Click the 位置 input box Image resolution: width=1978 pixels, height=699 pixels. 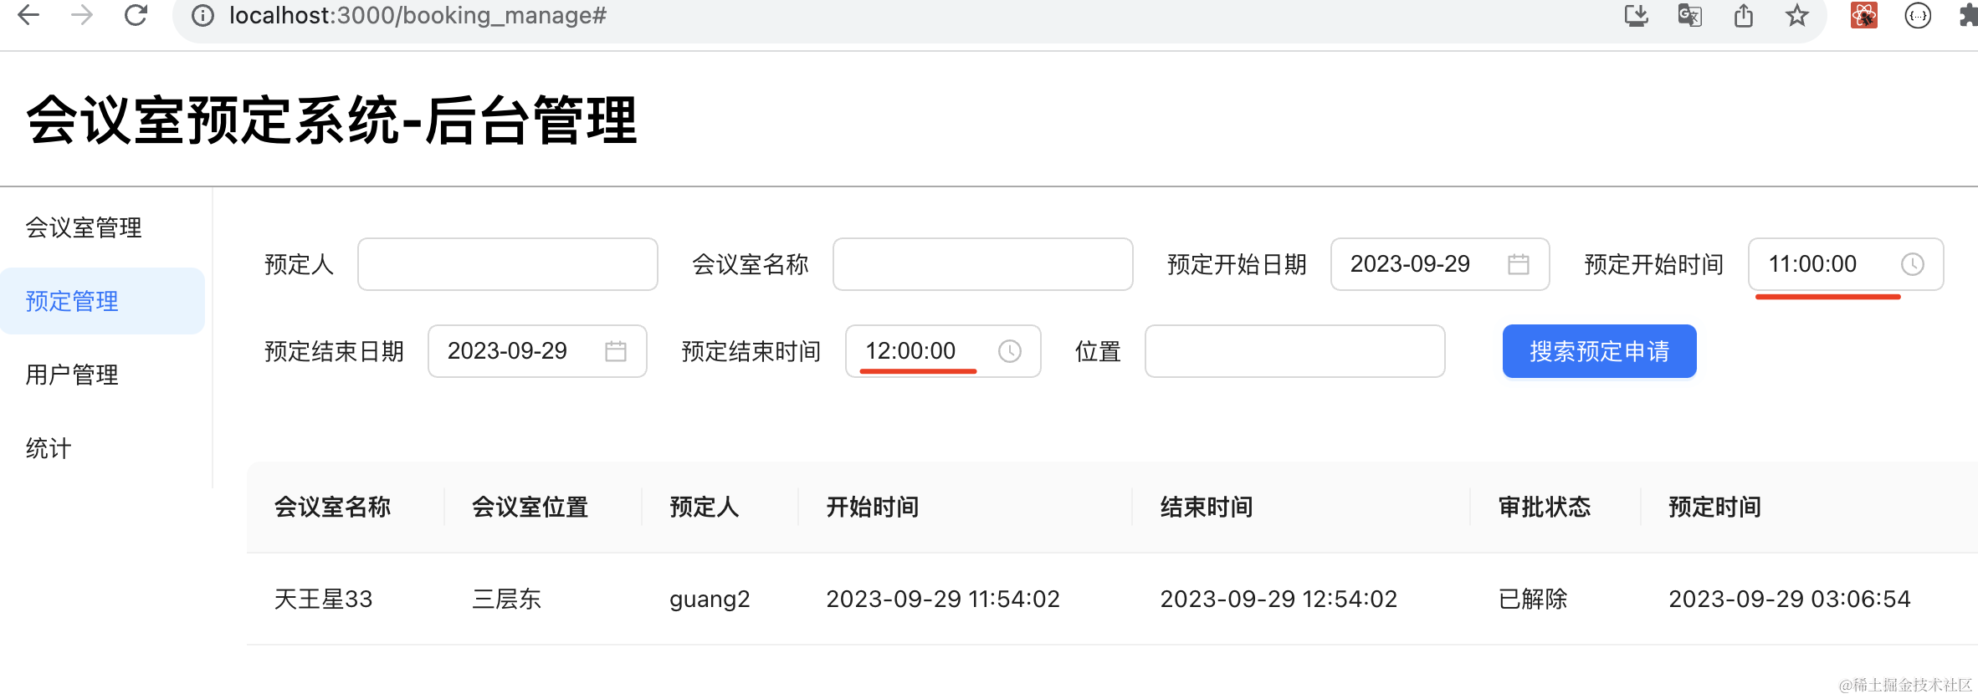pos(1294,351)
